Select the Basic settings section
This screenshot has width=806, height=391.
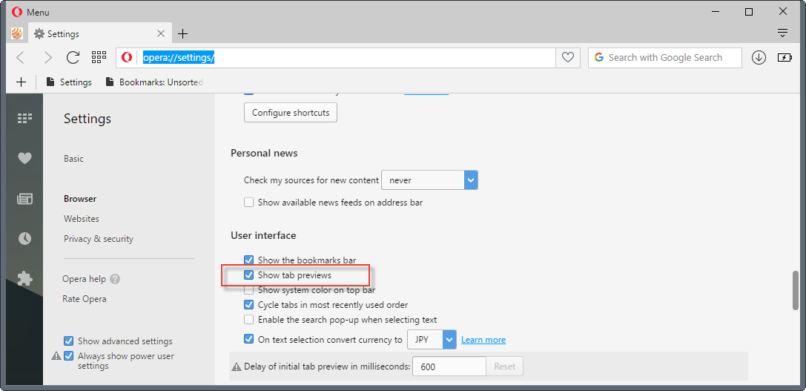(x=73, y=159)
